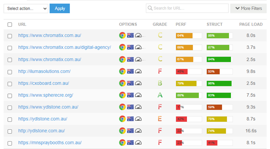Click the flag icon in the http://ydlstone.com.au/ row

coord(130,131)
